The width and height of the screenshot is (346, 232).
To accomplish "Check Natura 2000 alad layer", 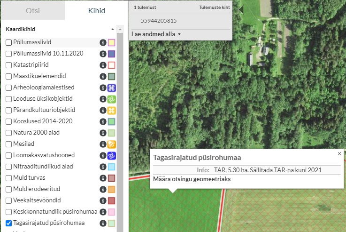I will coord(8,133).
